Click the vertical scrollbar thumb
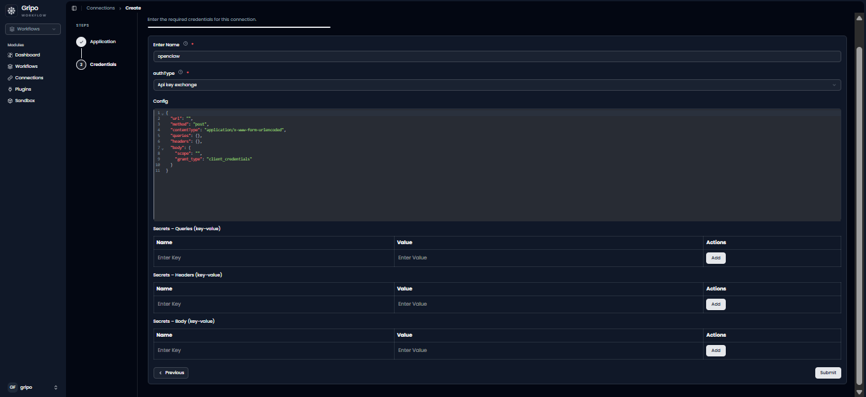866x397 pixels. 860,216
